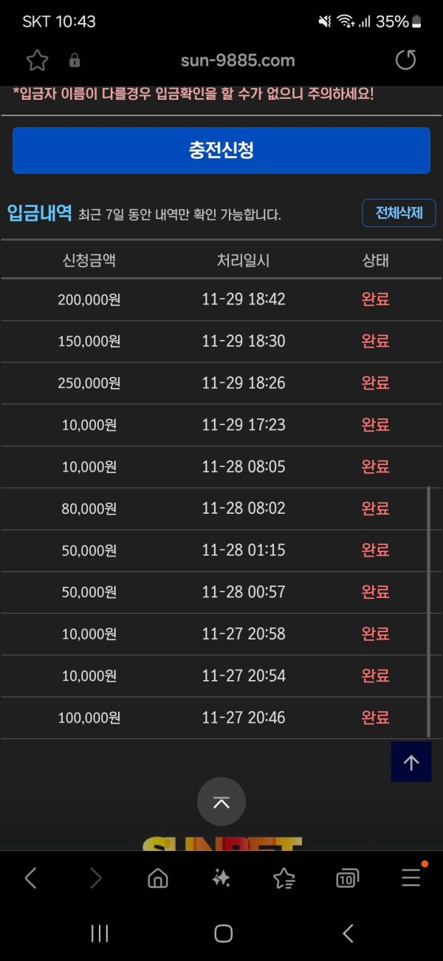Open the browser hamburger menu
The height and width of the screenshot is (961, 443).
[411, 877]
